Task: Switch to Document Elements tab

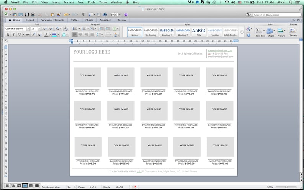Action: (x=52, y=20)
